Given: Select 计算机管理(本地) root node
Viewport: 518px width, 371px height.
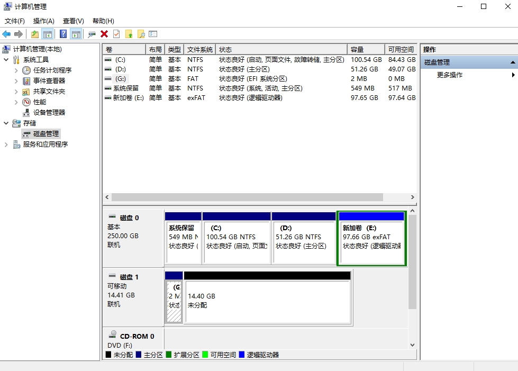Looking at the screenshot, I should click(x=38, y=49).
